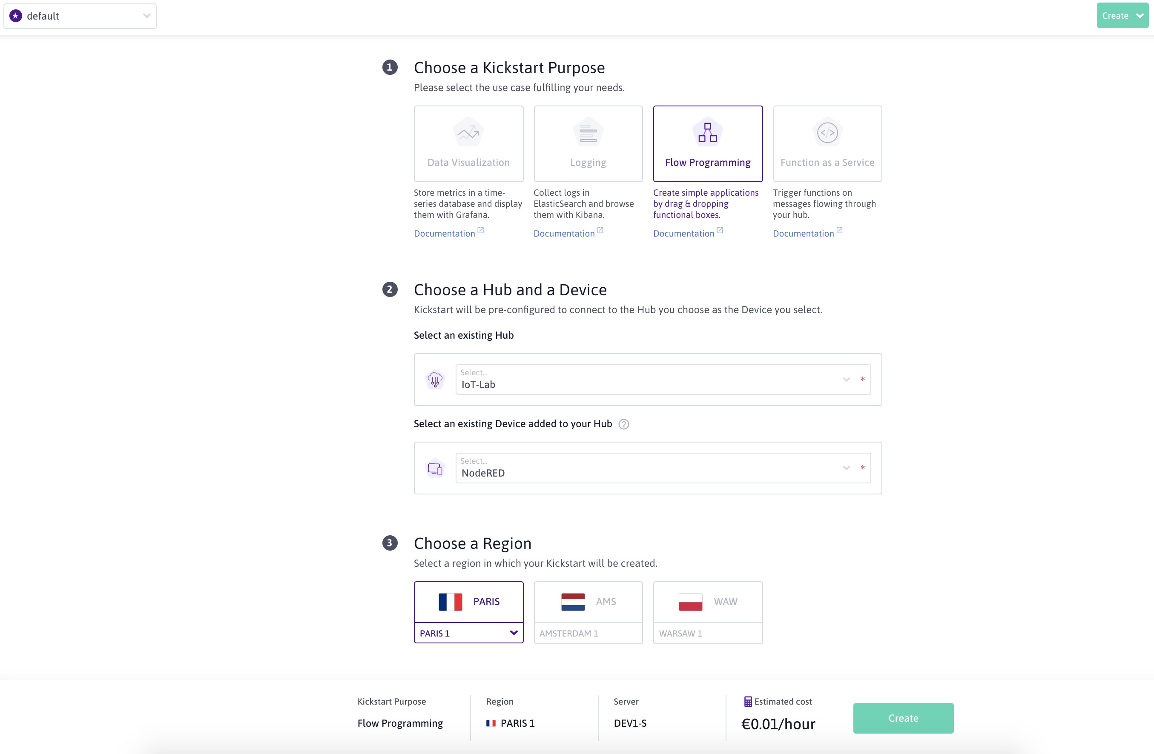Viewport: 1154px width, 754px height.
Task: Open the default project dropdown
Action: click(x=80, y=16)
